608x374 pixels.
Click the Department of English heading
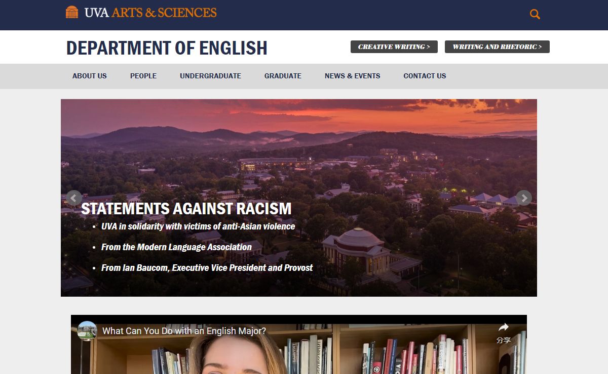click(167, 48)
